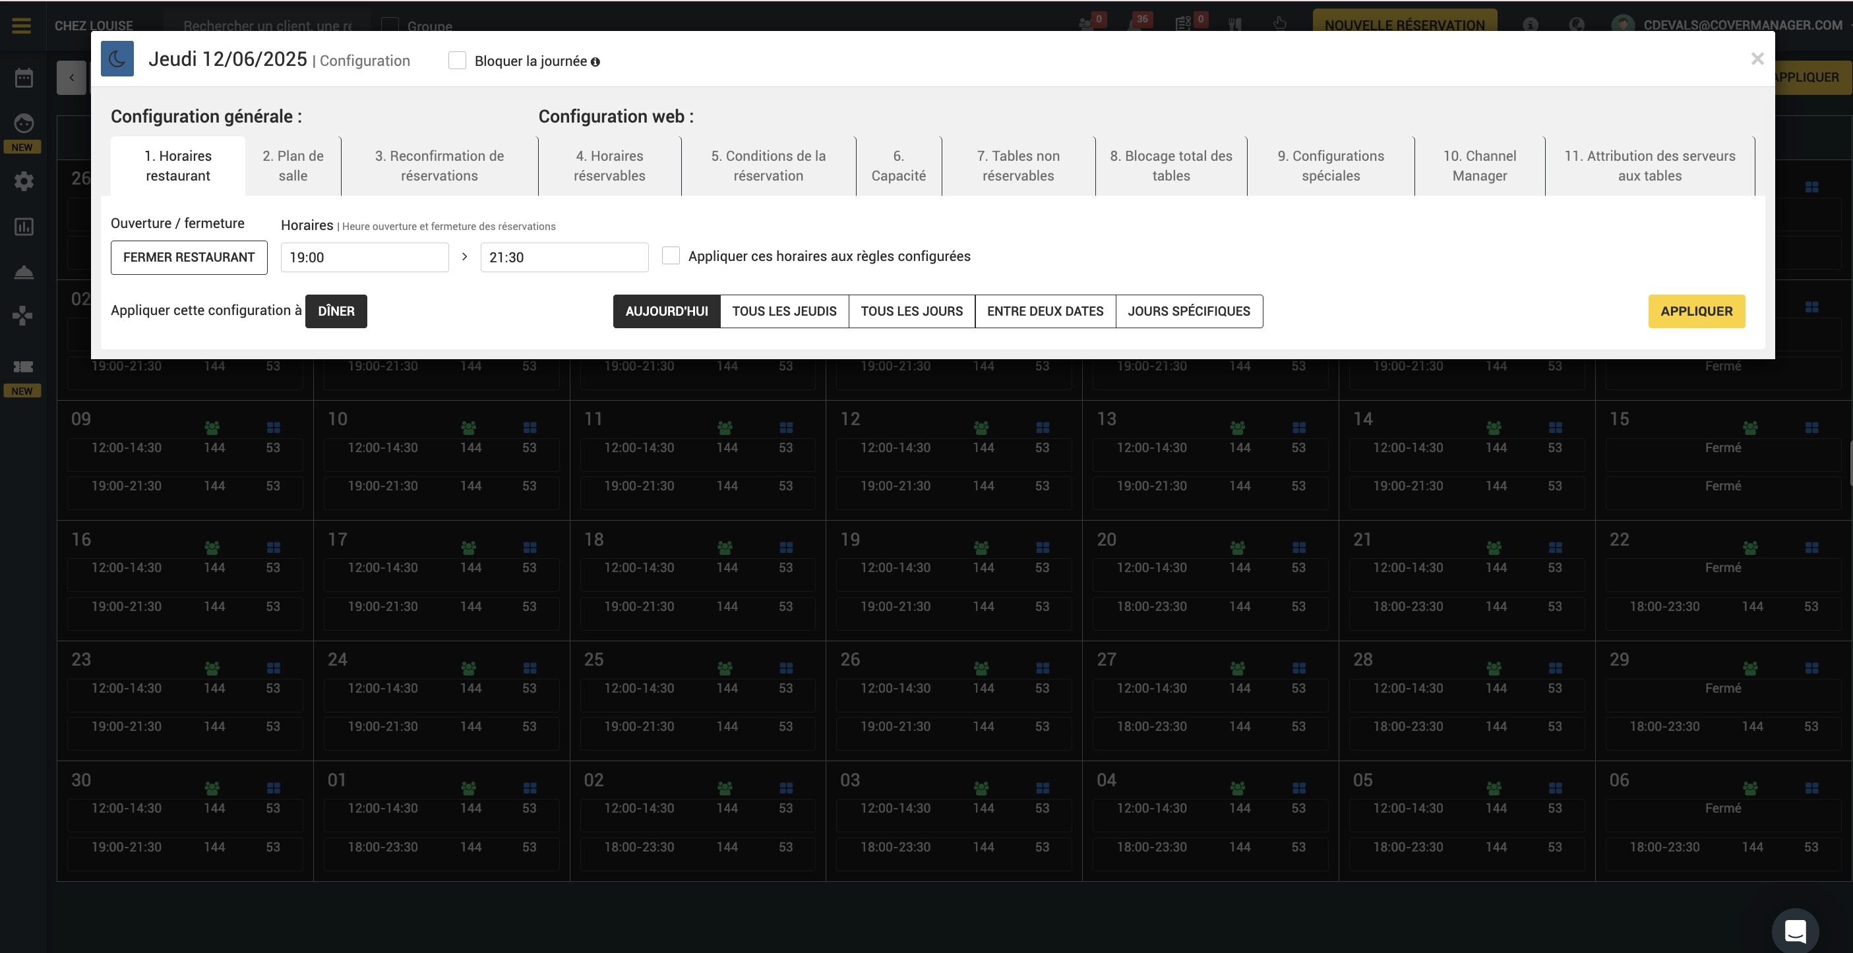The image size is (1853, 953).
Task: Choose ENTRE DEUX DATES option
Action: (1045, 311)
